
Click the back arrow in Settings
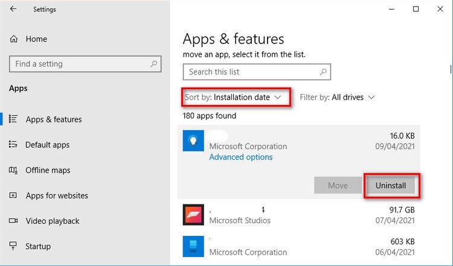pos(13,9)
